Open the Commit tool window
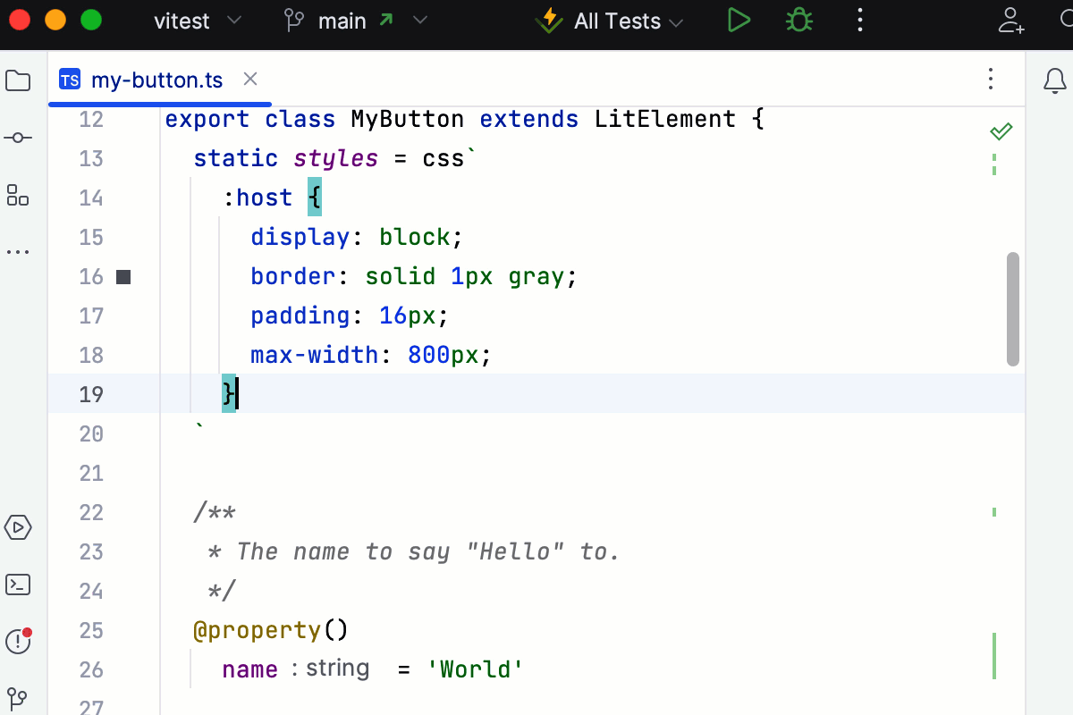This screenshot has height=715, width=1073. tap(18, 137)
